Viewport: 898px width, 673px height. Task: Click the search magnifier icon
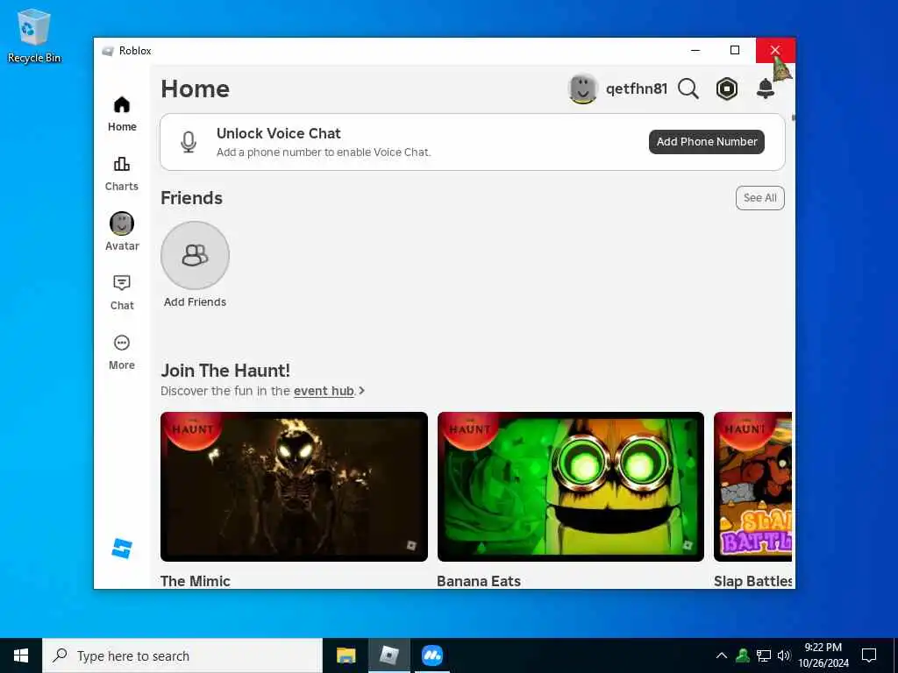[688, 89]
